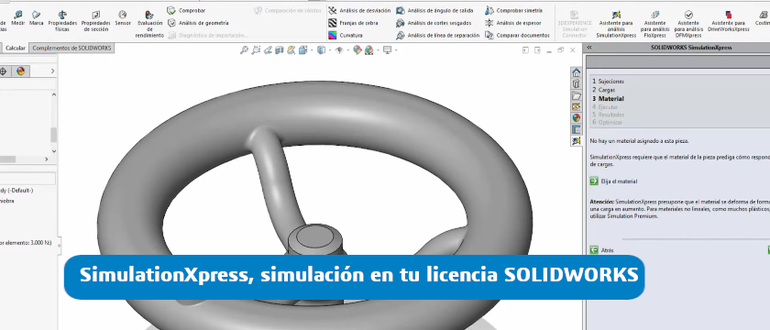
Task: Click the zoom to area icon
Action: click(x=256, y=50)
